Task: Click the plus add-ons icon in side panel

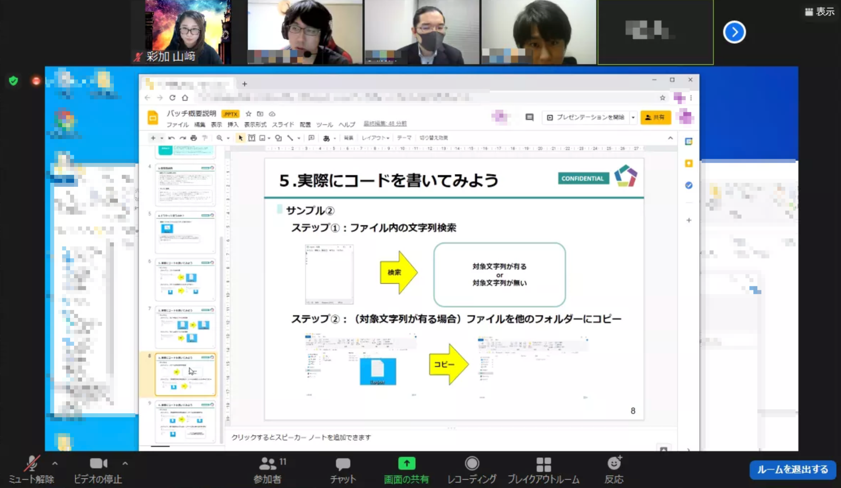Action: tap(689, 220)
